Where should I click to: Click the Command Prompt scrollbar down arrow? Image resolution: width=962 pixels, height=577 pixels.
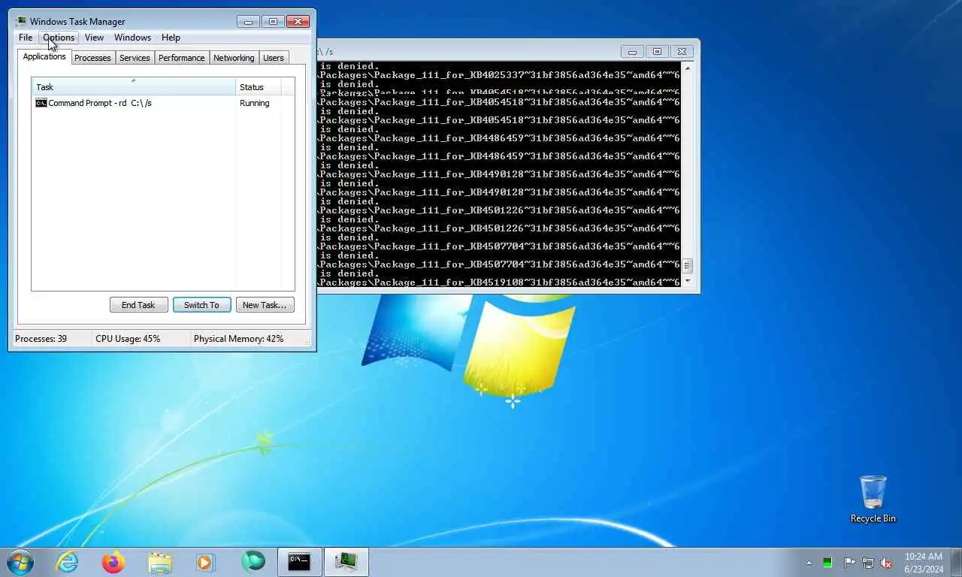click(687, 282)
